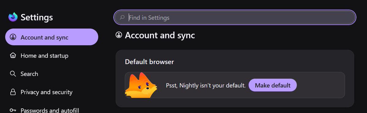Click the Account and sync page heading
This screenshot has width=367, height=113.
(160, 35)
